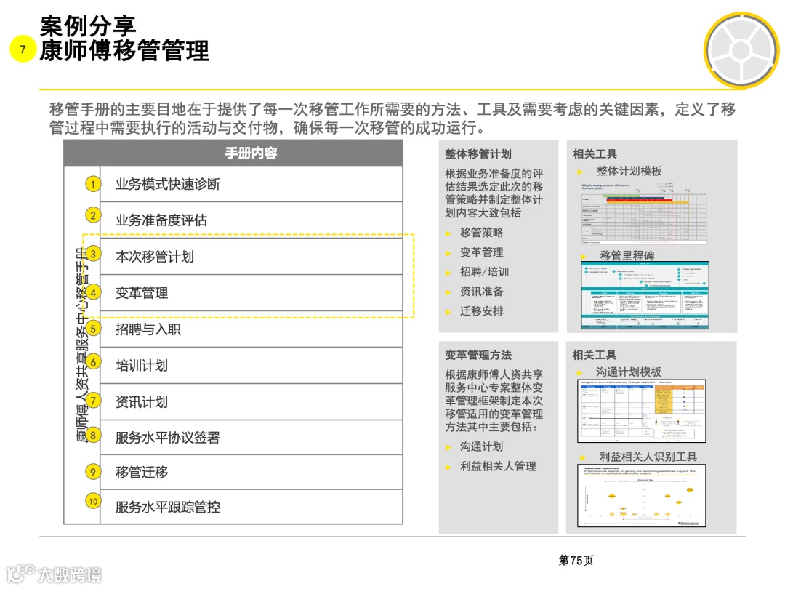This screenshot has width=785, height=589.
Task: Click the 利益相关人识别工具 label
Action: click(x=648, y=457)
